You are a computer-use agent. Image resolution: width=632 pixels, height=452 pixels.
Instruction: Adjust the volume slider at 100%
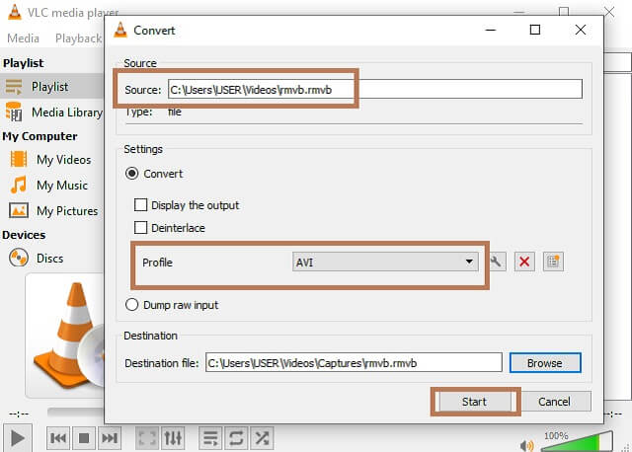click(577, 442)
